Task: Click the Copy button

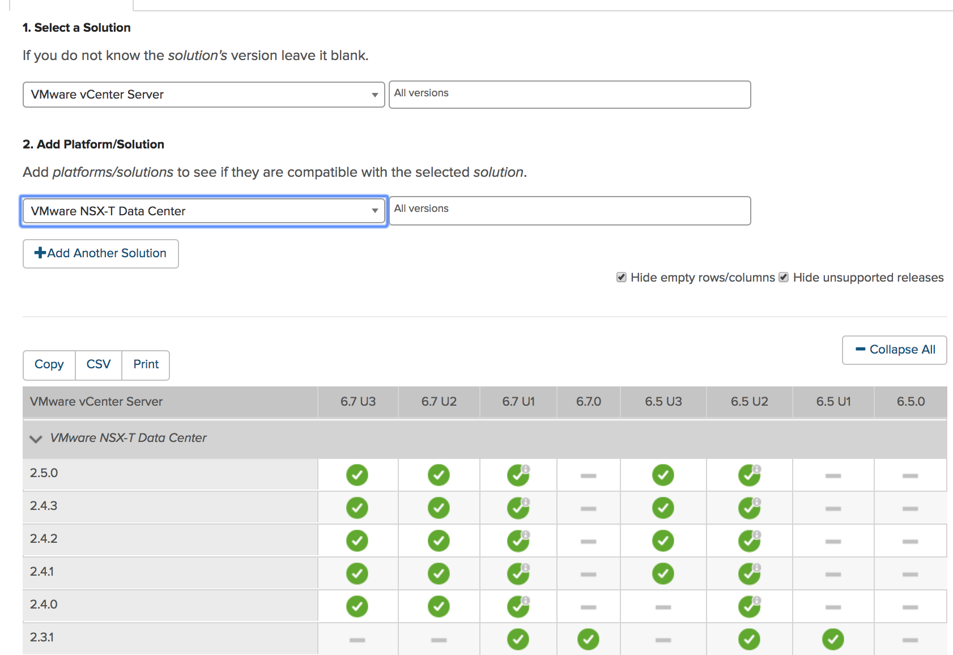Action: (x=49, y=364)
